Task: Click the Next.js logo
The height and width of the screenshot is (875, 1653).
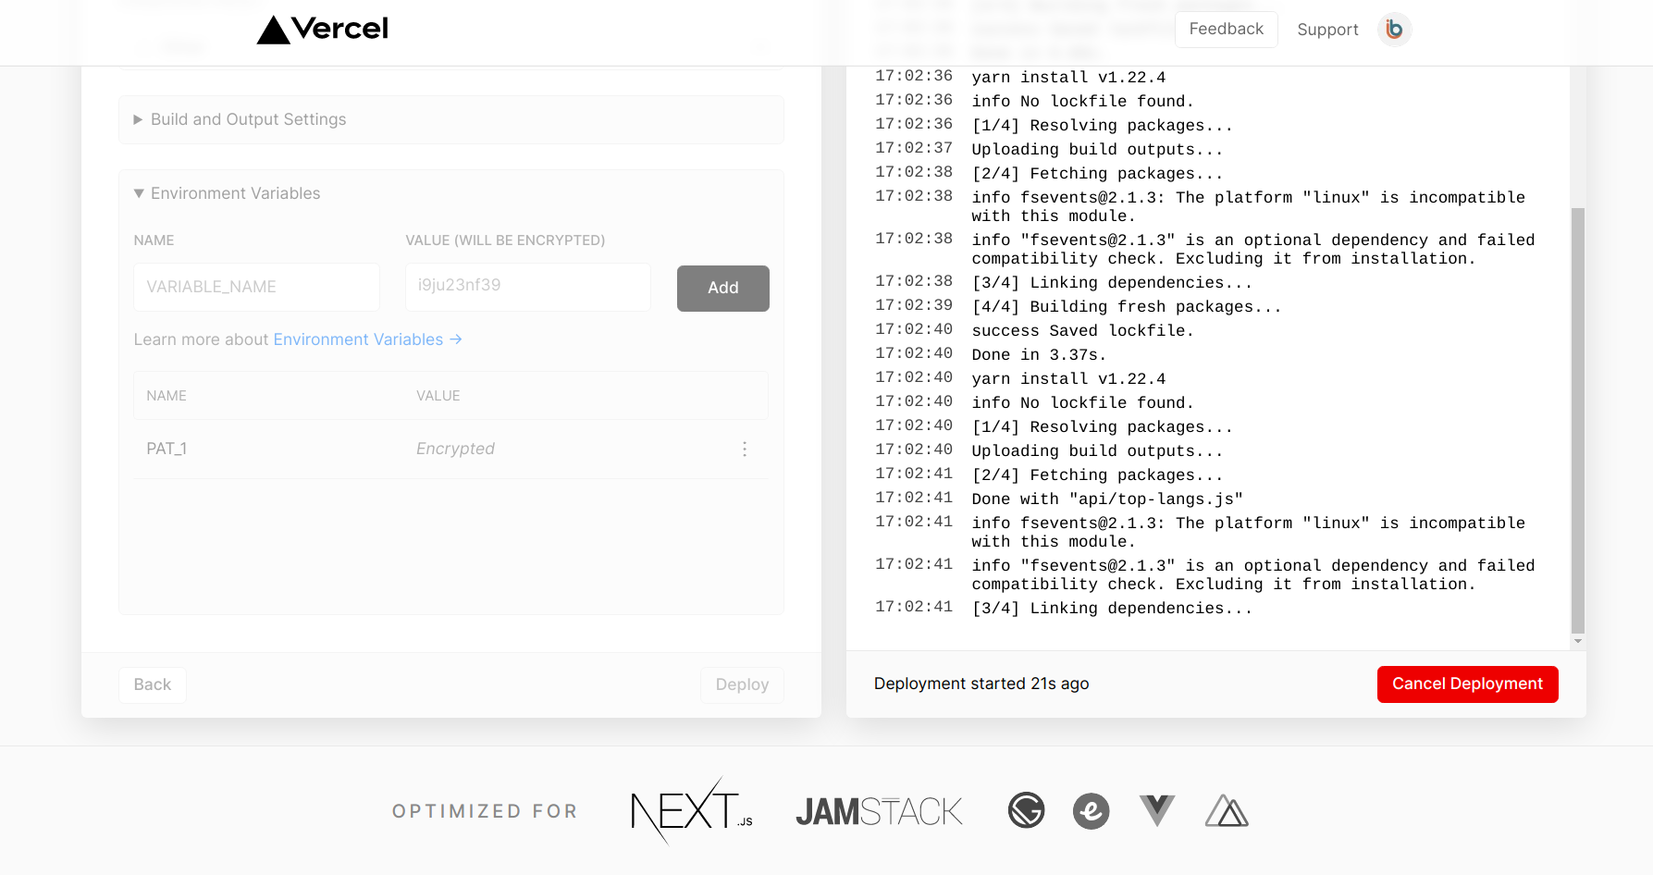Action: click(691, 811)
